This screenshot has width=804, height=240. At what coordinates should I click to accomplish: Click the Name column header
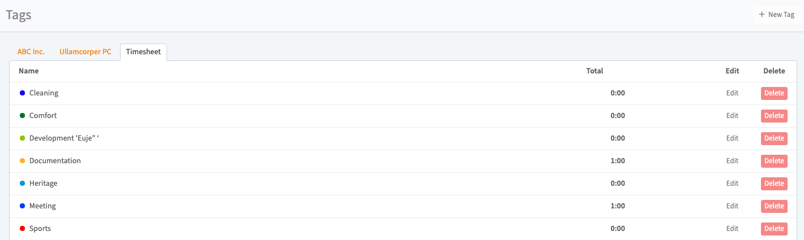28,71
